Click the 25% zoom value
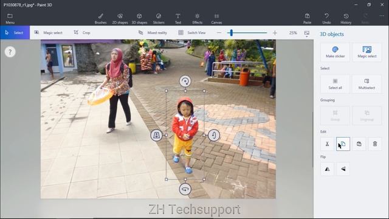 click(x=293, y=32)
